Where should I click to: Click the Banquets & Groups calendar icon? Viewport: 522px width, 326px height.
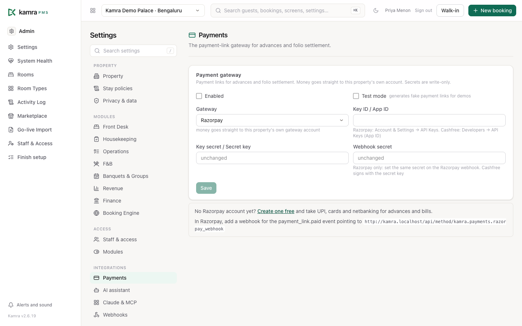click(x=96, y=176)
